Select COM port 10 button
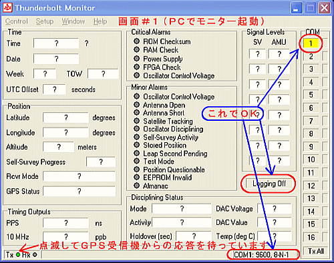Image resolution: width=334 pixels, height=263 pixels. (x=311, y=160)
